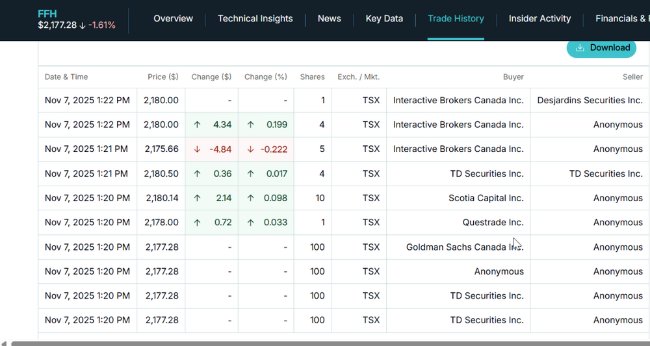The width and height of the screenshot is (650, 346).
Task: Open the Overview tab
Action: pos(173,19)
